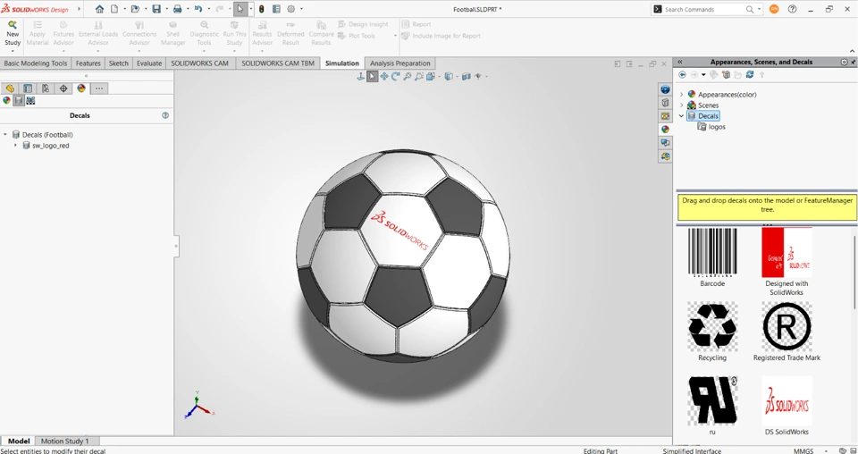Open the Design Library task pane tab
The image size is (858, 454).
coord(665,102)
